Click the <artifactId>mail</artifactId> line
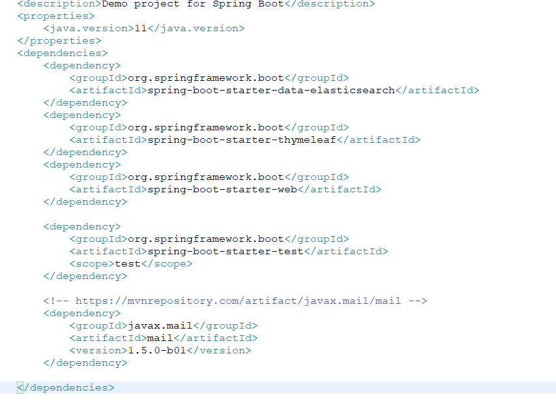Viewport: 556px width, 401px height. pos(164,338)
